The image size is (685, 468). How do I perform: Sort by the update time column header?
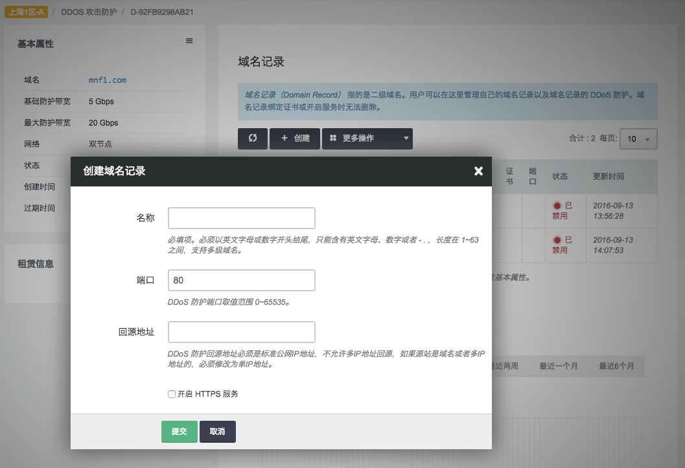pyautogui.click(x=609, y=177)
